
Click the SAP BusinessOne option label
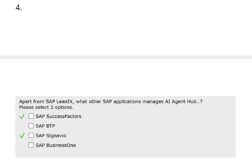coord(56,145)
